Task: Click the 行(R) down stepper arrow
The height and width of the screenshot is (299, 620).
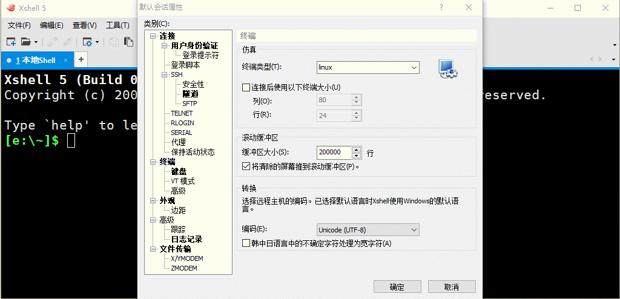Action: click(356, 118)
